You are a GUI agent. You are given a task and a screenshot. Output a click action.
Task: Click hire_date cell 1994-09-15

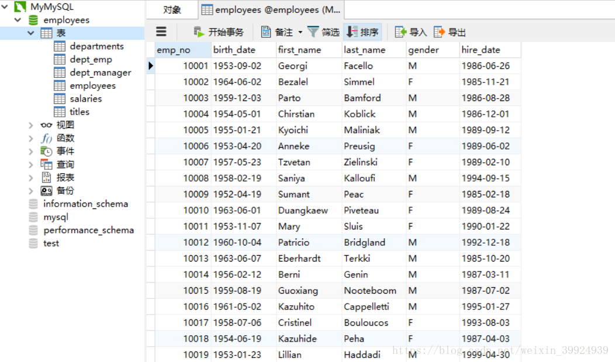coord(490,178)
